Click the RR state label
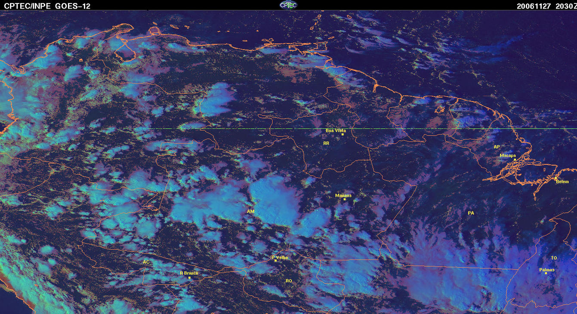This screenshot has height=314, width=577. click(326, 143)
